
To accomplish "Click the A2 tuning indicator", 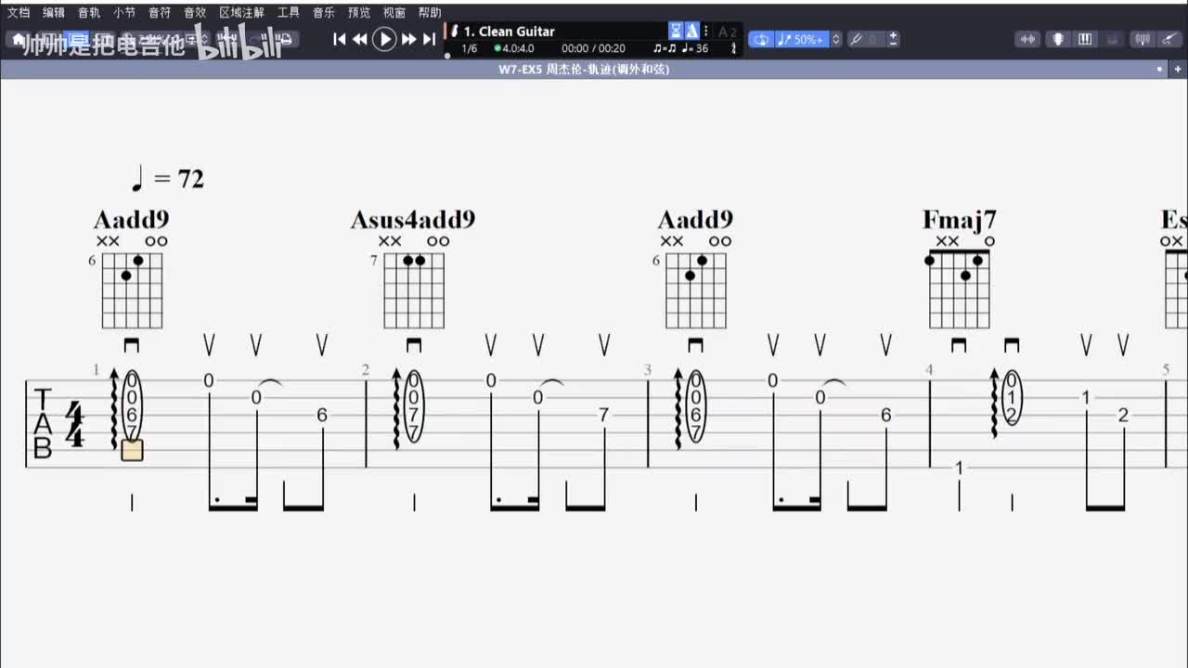I will click(728, 32).
